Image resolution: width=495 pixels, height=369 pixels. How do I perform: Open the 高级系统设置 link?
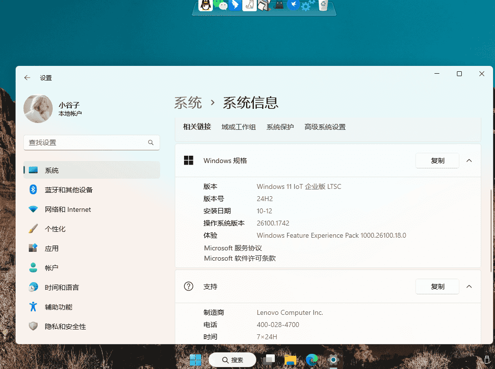tap(325, 127)
